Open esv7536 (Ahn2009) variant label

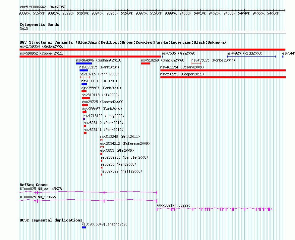pyautogui.click(x=179, y=53)
